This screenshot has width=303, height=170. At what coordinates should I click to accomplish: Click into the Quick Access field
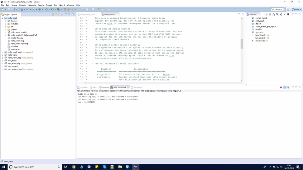point(277,9)
